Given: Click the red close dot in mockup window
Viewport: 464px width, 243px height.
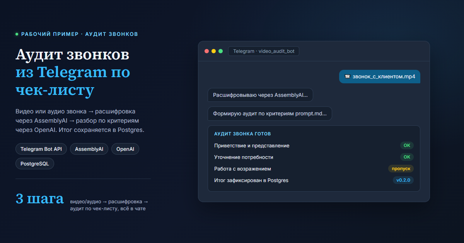Looking at the screenshot, I should pyautogui.click(x=207, y=51).
